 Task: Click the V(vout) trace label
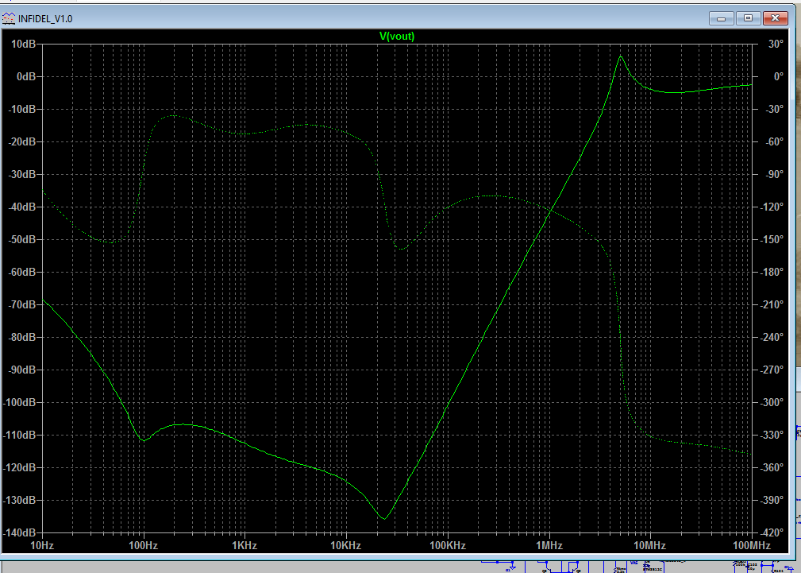(x=397, y=36)
